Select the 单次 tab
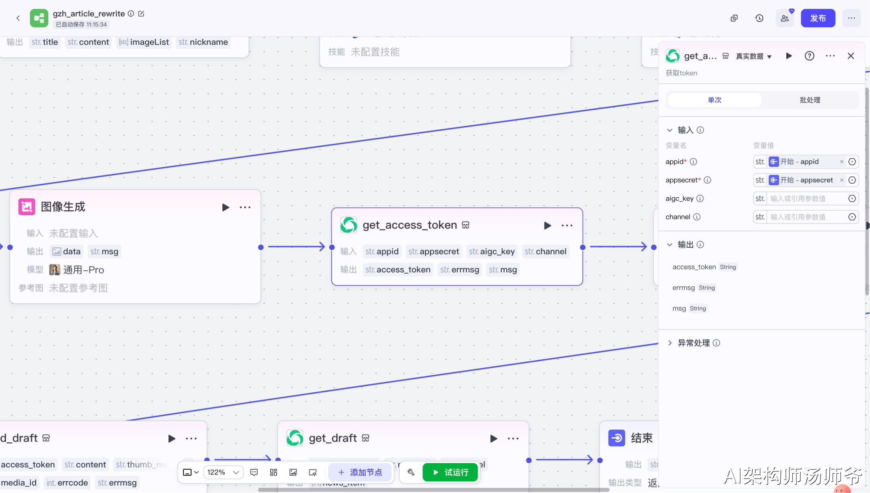 click(714, 100)
